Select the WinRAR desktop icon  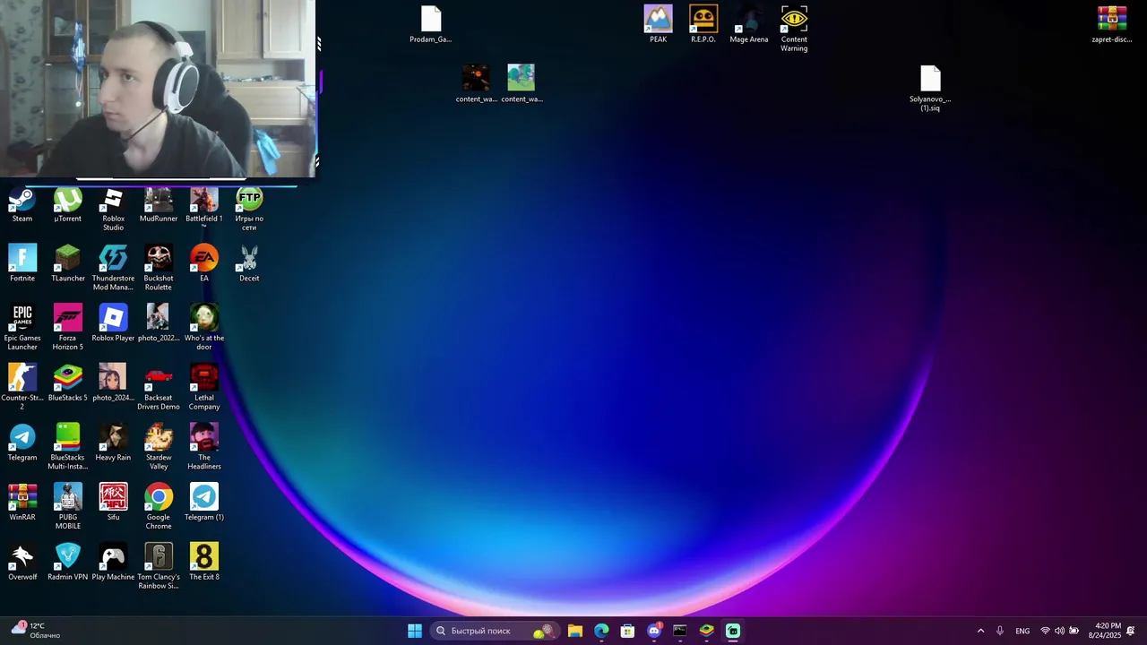coord(22,503)
